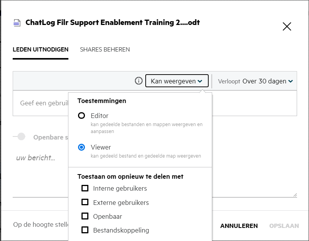Enable the Openbaar reshare checkbox

click(x=85, y=216)
